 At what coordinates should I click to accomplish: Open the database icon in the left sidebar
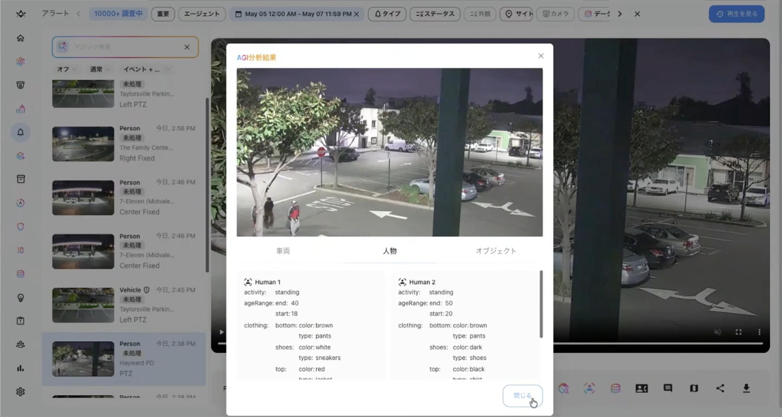[x=20, y=274]
